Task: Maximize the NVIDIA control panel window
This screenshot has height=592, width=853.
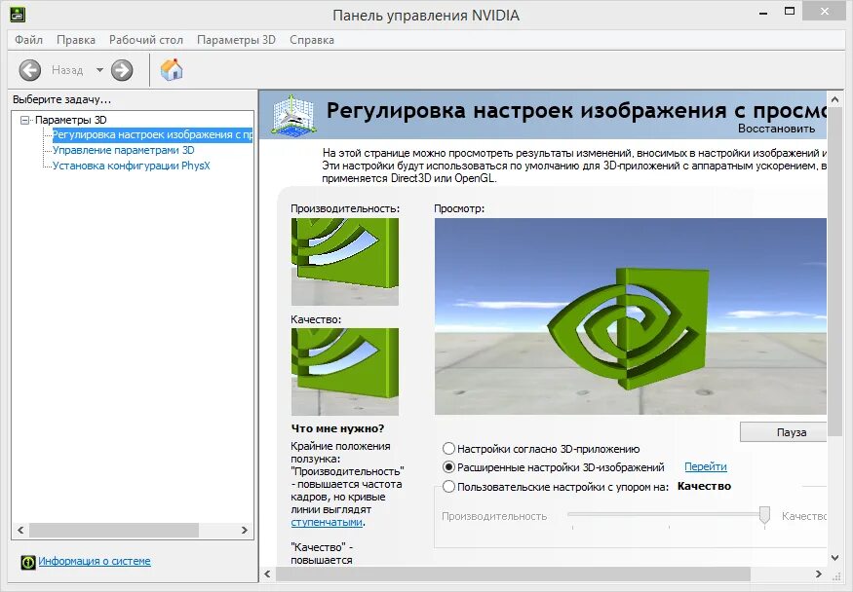Action: [x=790, y=12]
